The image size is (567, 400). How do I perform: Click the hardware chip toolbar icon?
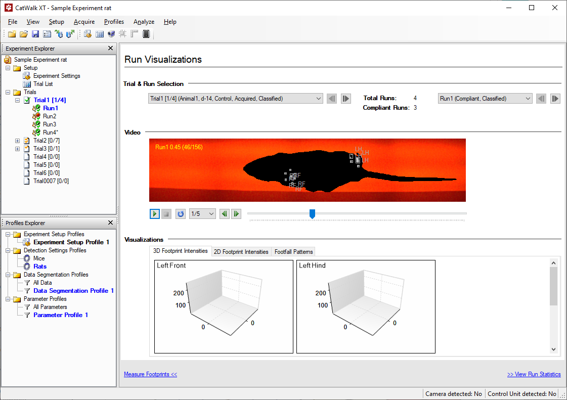point(146,34)
